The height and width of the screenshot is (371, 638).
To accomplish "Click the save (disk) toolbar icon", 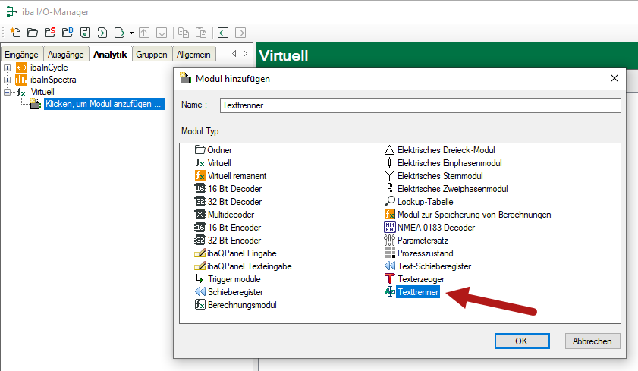I will [x=85, y=33].
